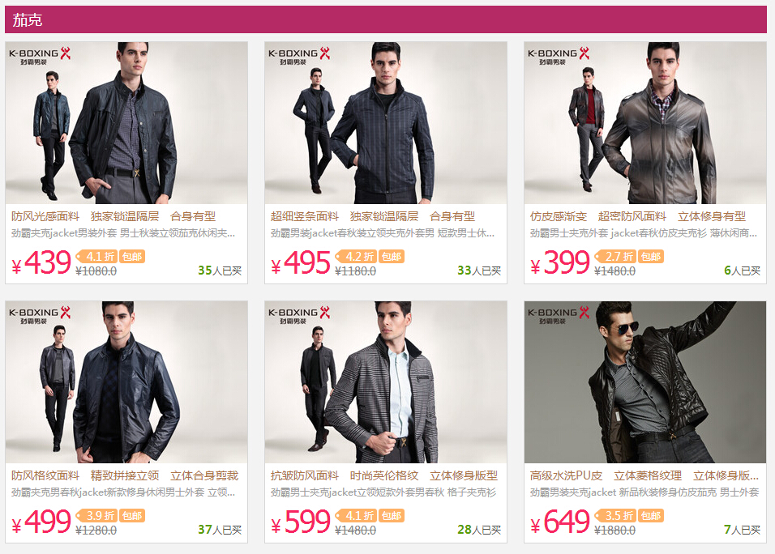The width and height of the screenshot is (775, 554).
Task: Click the 2.7折 discount tag on the ¥399 jacket
Action: click(x=616, y=256)
